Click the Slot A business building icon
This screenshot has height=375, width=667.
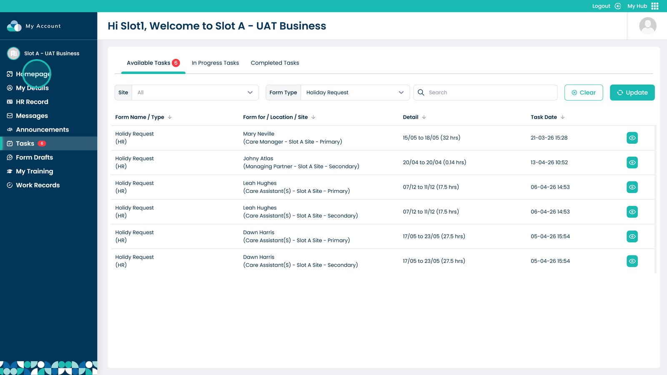[13, 53]
